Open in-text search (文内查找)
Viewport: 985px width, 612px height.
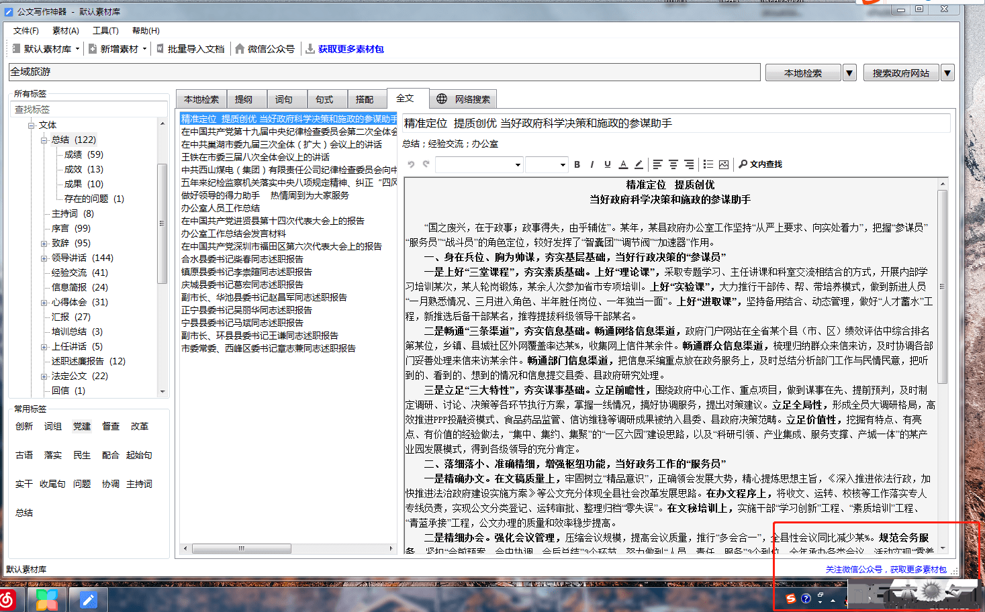[x=761, y=164]
